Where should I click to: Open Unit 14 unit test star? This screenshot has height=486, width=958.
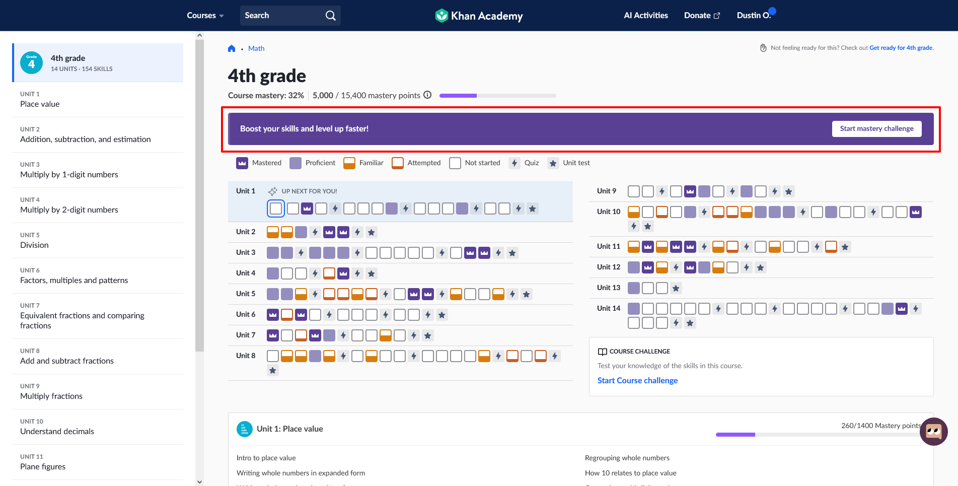point(690,323)
